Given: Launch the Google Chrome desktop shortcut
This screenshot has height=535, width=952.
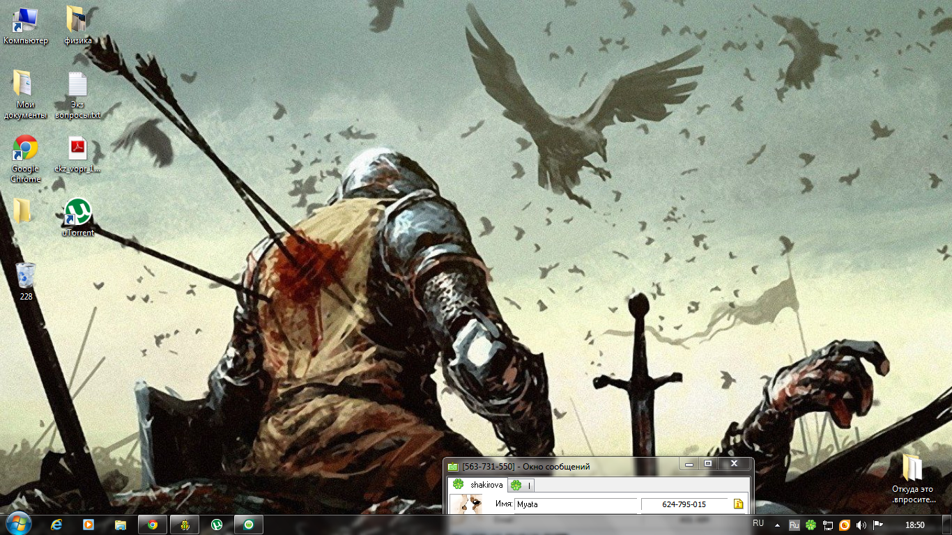Looking at the screenshot, I should pos(26,159).
